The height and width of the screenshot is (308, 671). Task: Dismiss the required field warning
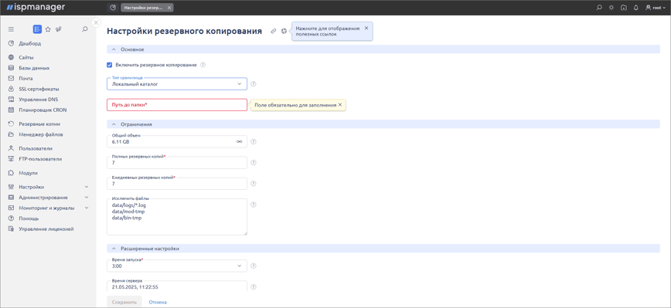point(340,105)
